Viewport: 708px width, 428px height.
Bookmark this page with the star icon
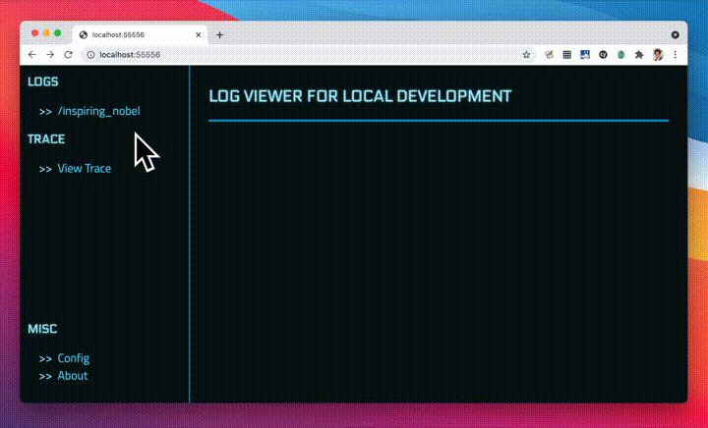[526, 55]
